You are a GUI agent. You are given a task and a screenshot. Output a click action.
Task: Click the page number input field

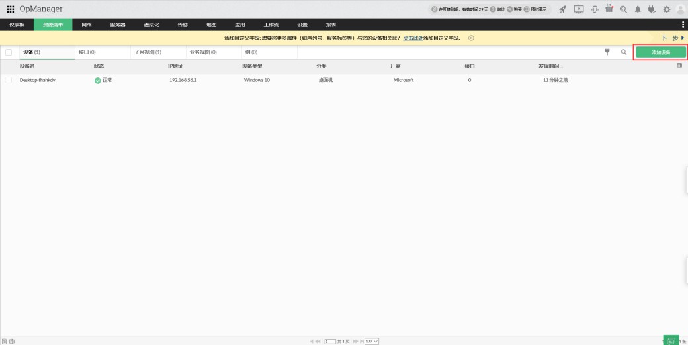coord(330,342)
